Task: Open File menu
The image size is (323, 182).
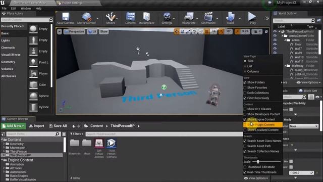Action: click(x=4, y=9)
